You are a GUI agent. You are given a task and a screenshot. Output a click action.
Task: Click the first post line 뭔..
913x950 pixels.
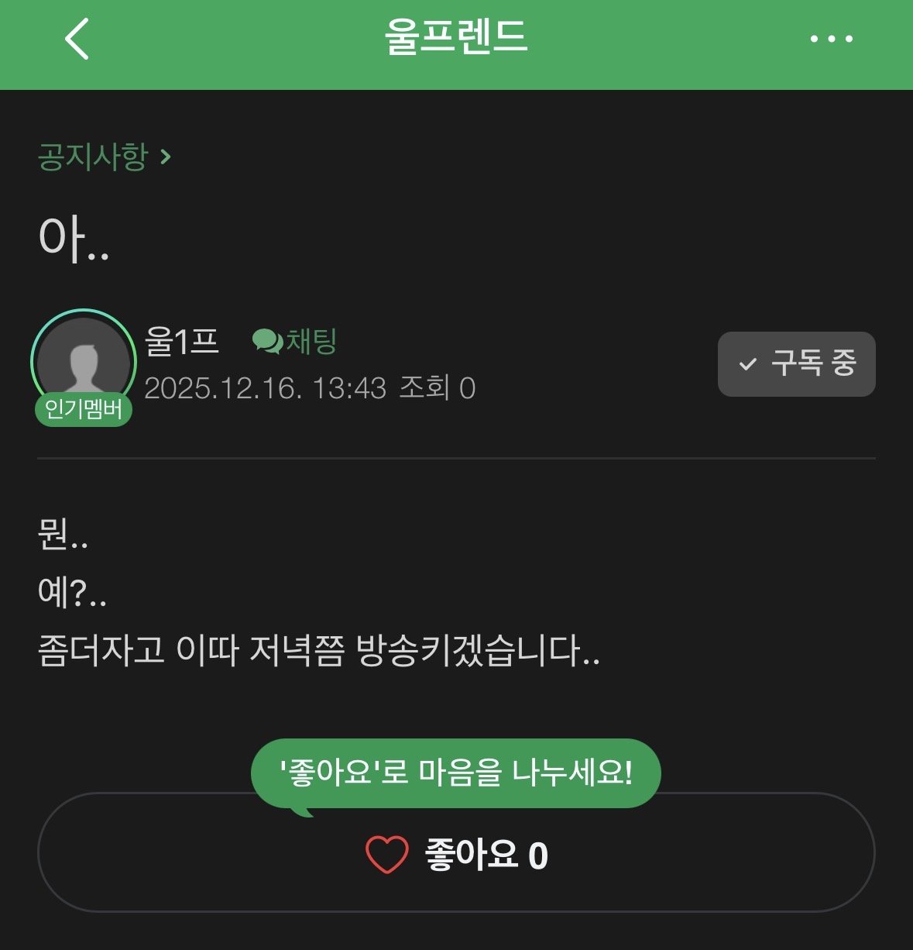[x=63, y=535]
